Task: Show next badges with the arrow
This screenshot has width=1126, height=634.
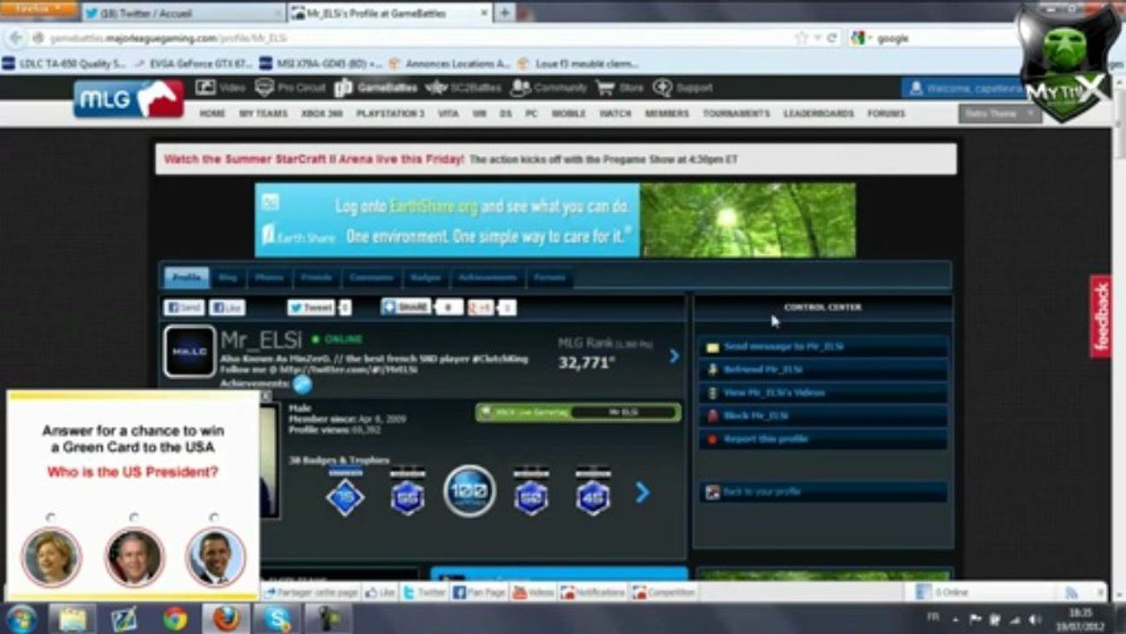Action: [x=643, y=492]
